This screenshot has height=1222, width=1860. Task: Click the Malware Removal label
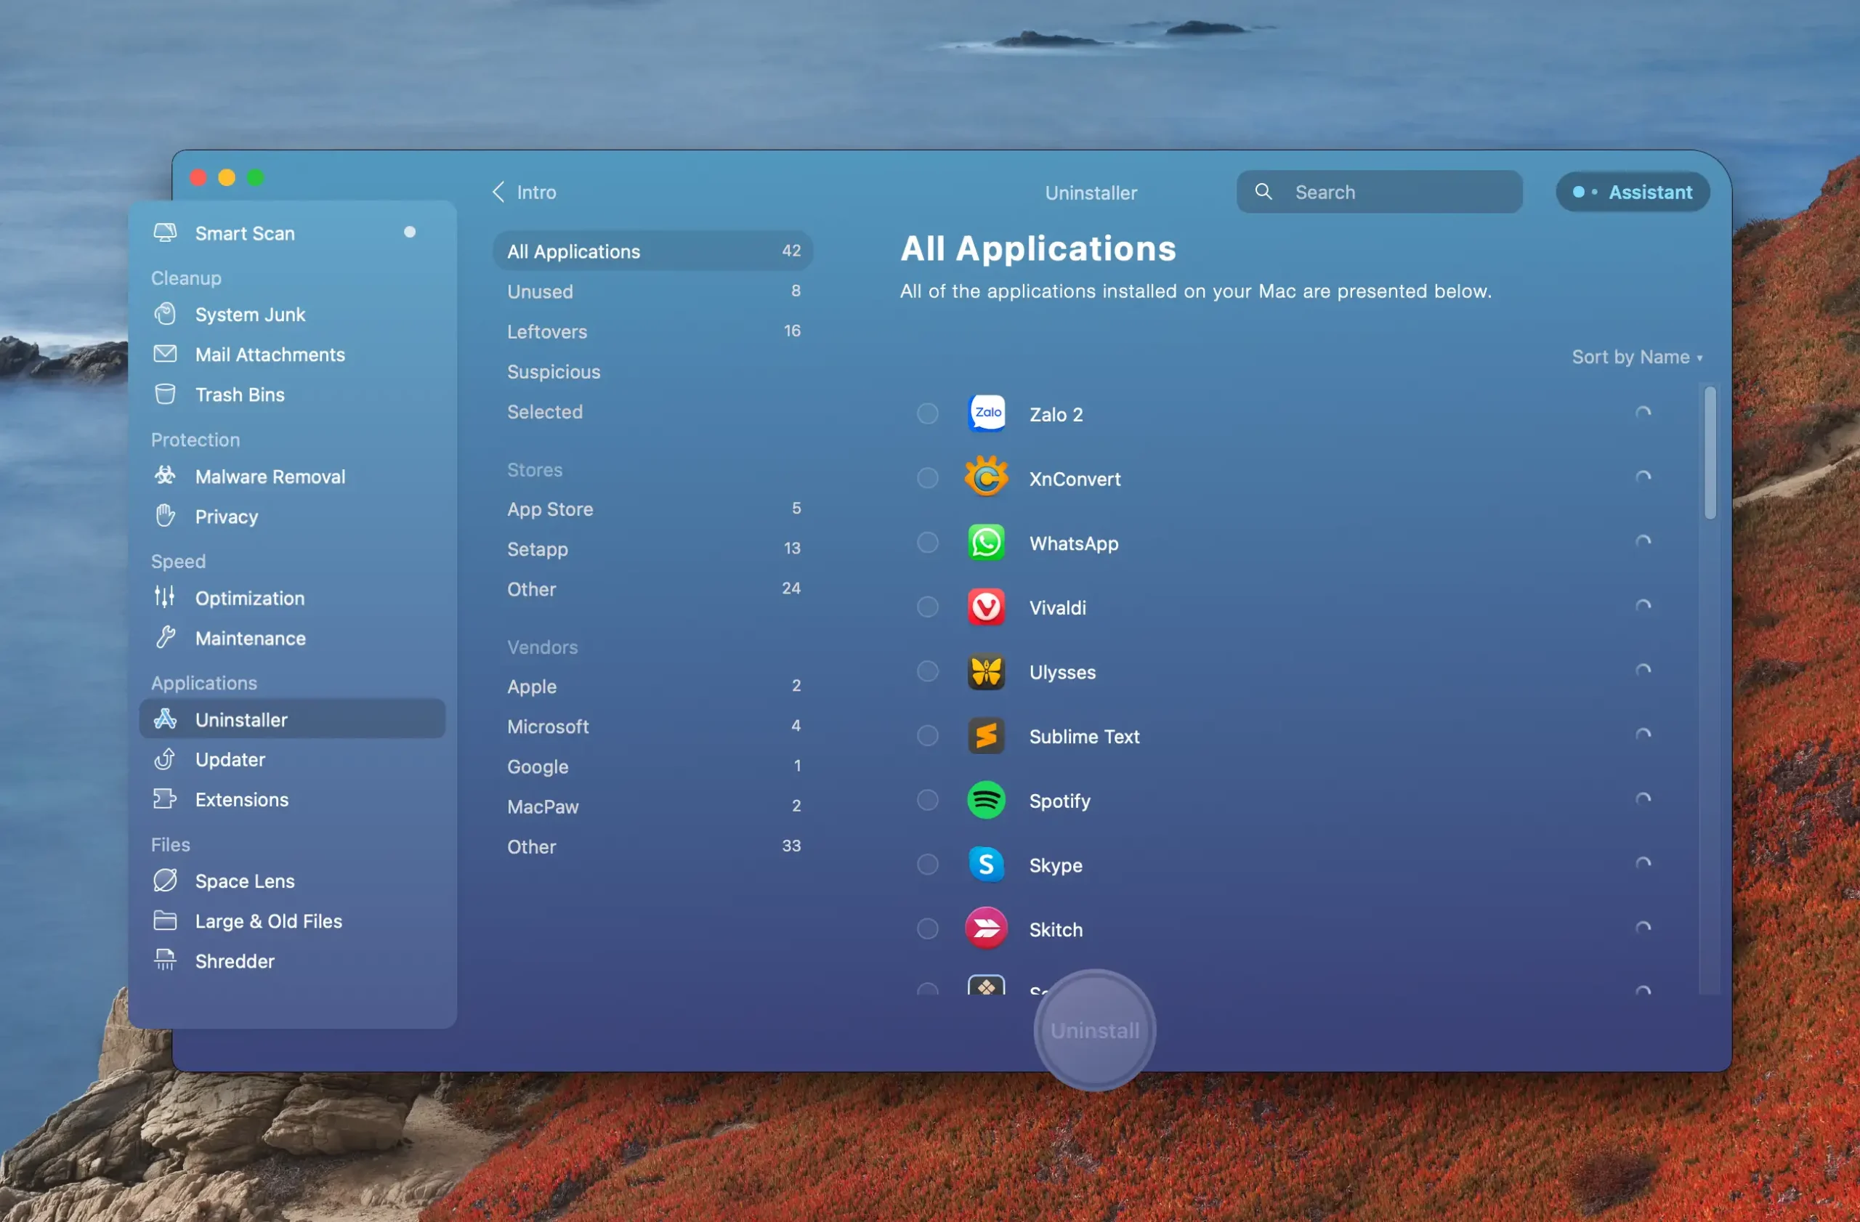coord(270,476)
